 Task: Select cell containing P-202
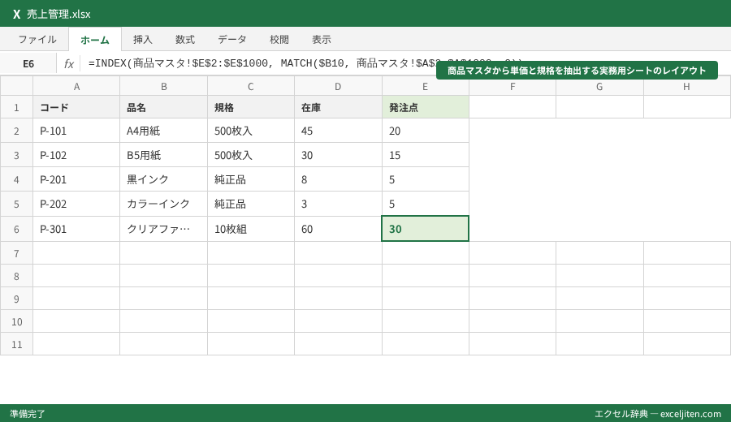point(76,204)
